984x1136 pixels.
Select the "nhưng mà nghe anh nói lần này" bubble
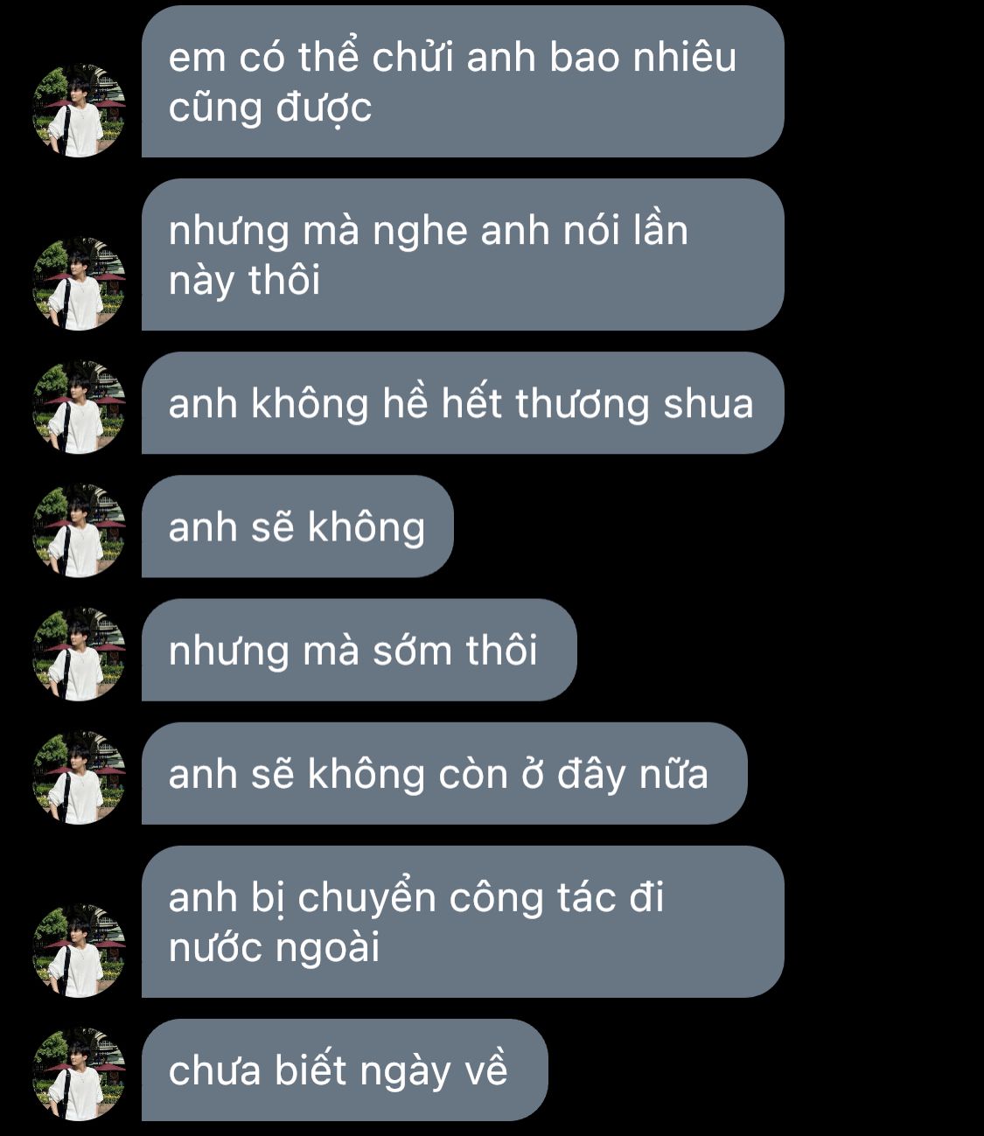pos(463,254)
